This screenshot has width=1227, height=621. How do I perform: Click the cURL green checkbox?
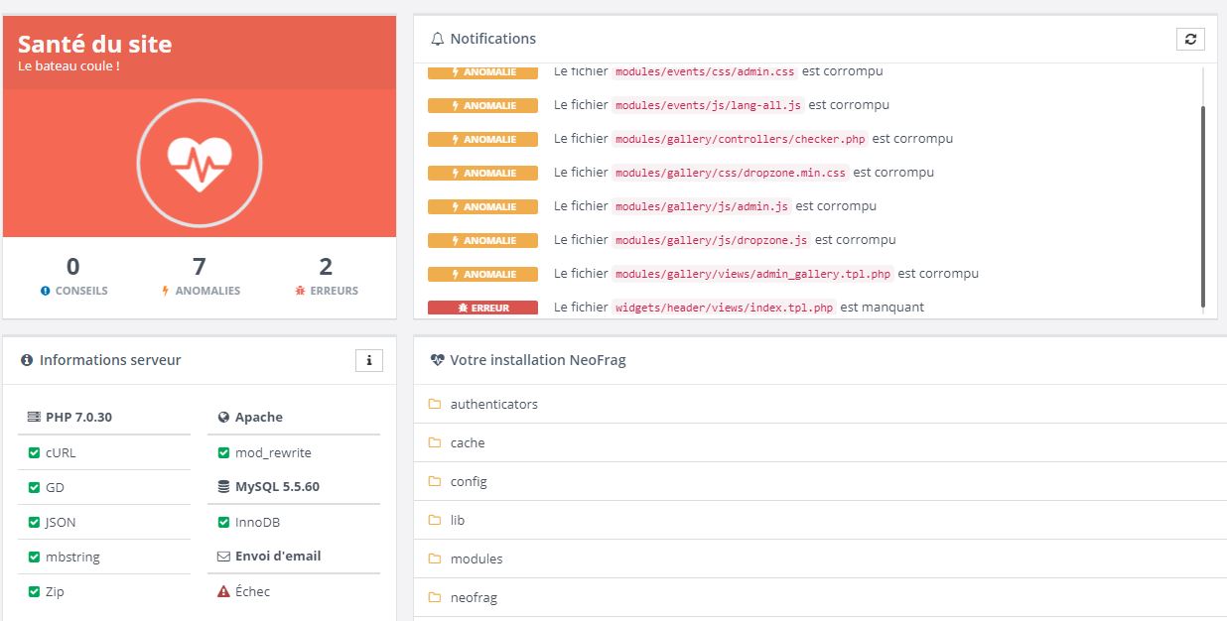pos(34,452)
